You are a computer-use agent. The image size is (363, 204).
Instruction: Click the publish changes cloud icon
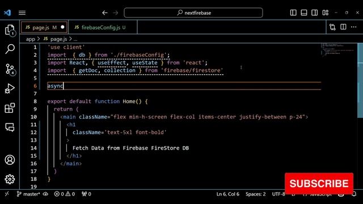[45, 194]
